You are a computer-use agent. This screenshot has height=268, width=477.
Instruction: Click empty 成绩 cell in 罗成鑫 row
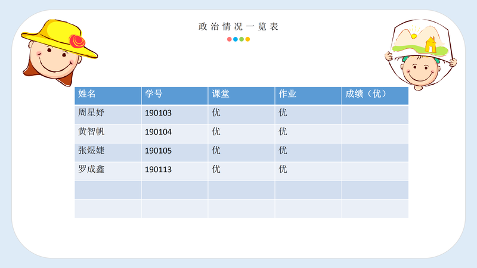click(375, 171)
